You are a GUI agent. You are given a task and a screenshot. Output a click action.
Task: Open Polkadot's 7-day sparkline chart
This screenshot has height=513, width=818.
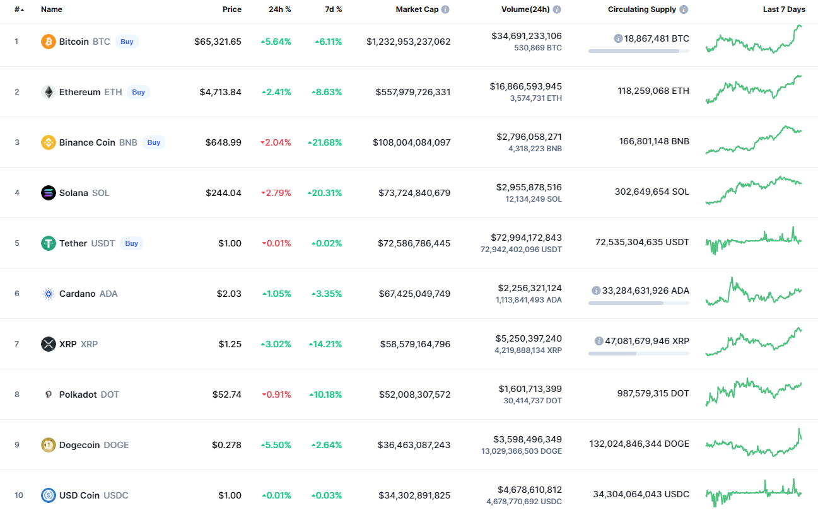(754, 392)
